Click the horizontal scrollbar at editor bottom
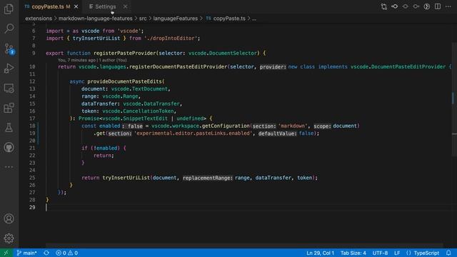 (x=244, y=246)
